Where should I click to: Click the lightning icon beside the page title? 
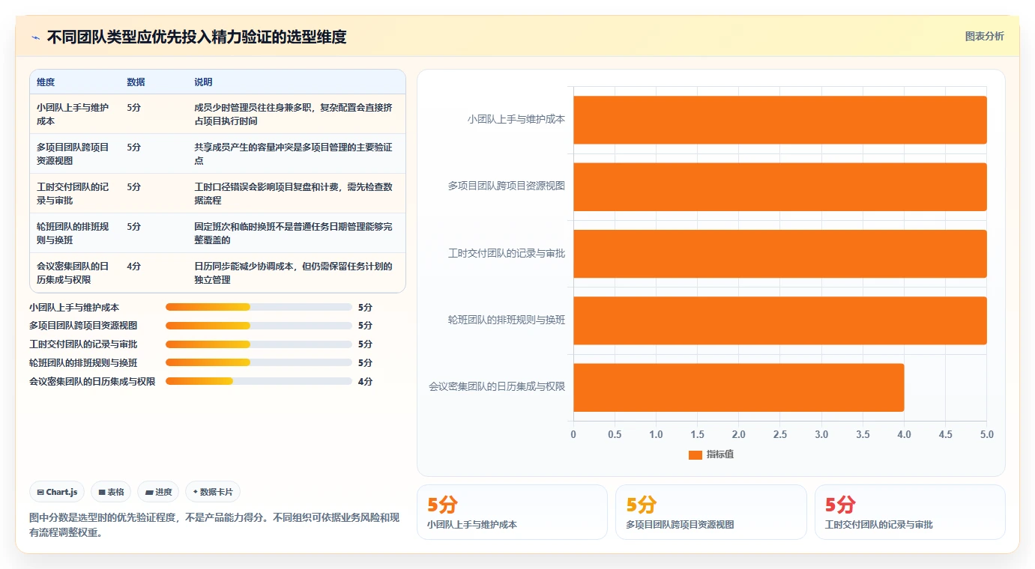coord(36,37)
